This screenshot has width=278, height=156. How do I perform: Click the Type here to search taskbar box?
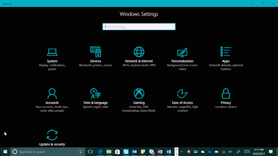point(48,152)
